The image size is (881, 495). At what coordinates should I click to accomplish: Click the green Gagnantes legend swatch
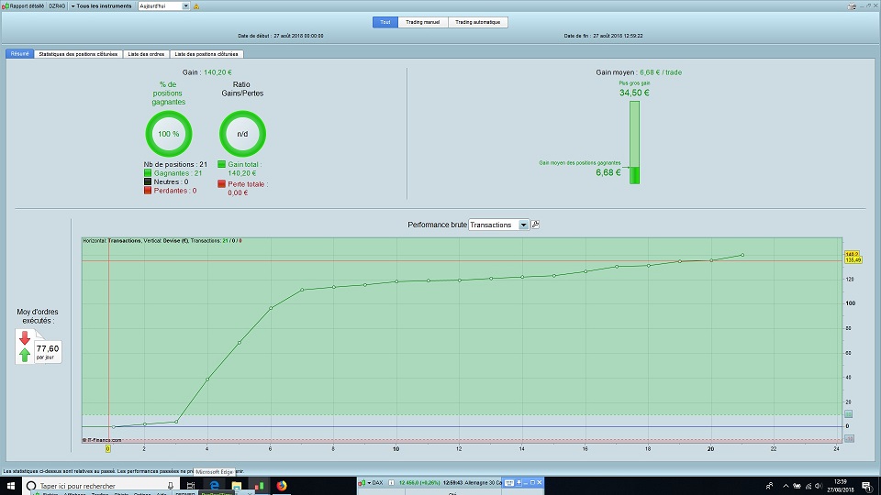coord(148,173)
